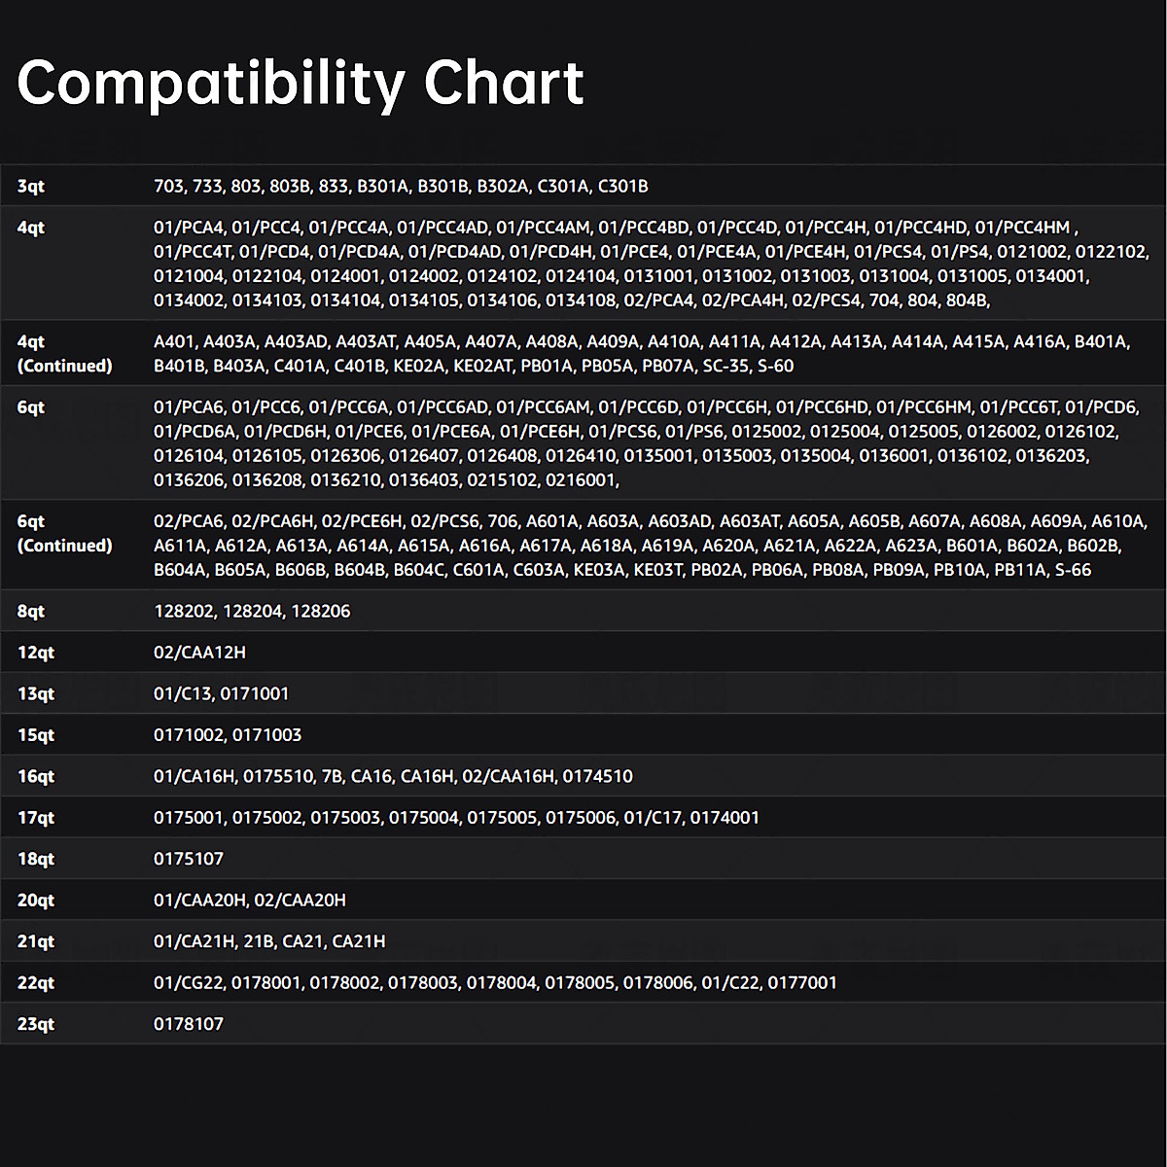Select the 13qt row label
The width and height of the screenshot is (1167, 1167).
coord(35,693)
